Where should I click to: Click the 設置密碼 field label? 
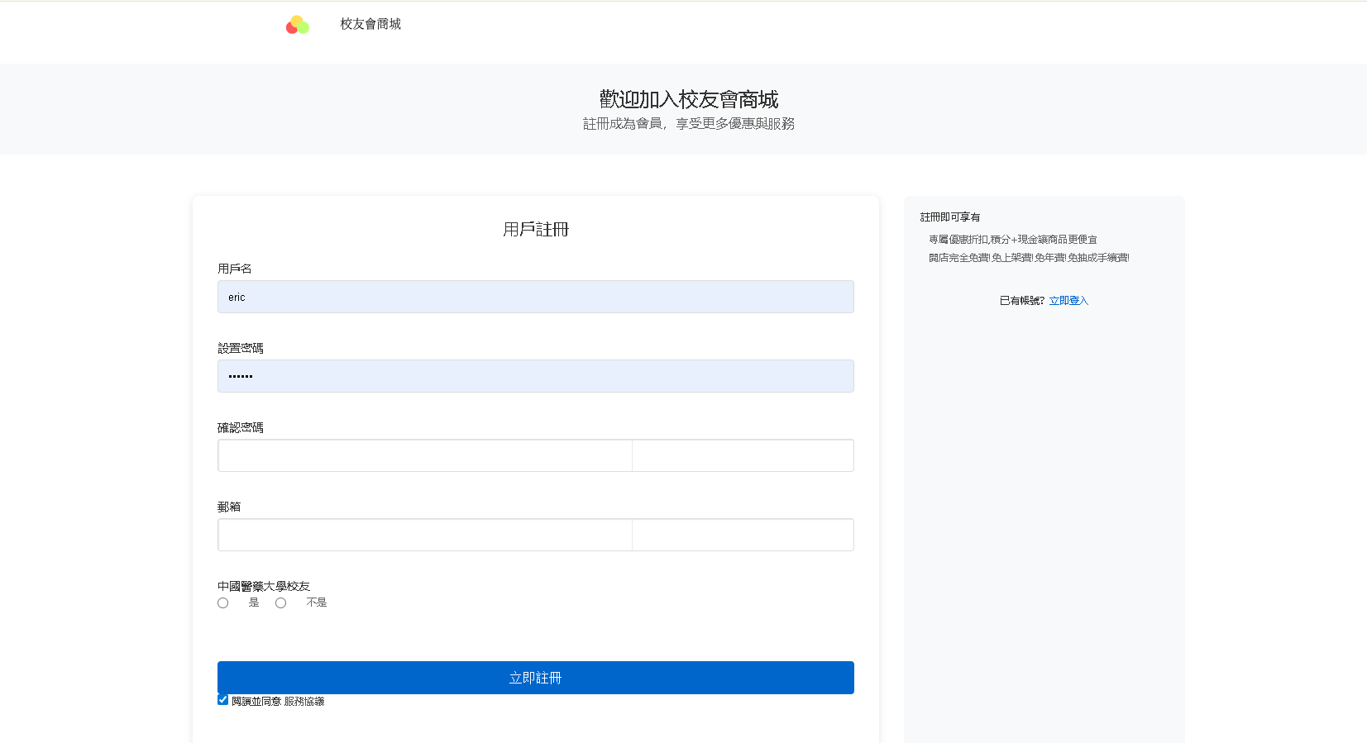coord(241,348)
